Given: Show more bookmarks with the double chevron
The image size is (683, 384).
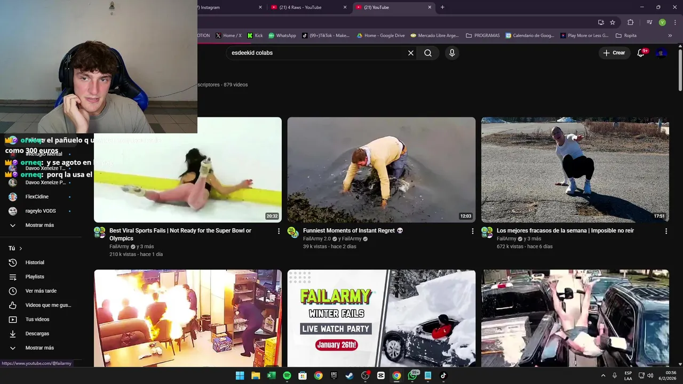Looking at the screenshot, I should coord(670,36).
